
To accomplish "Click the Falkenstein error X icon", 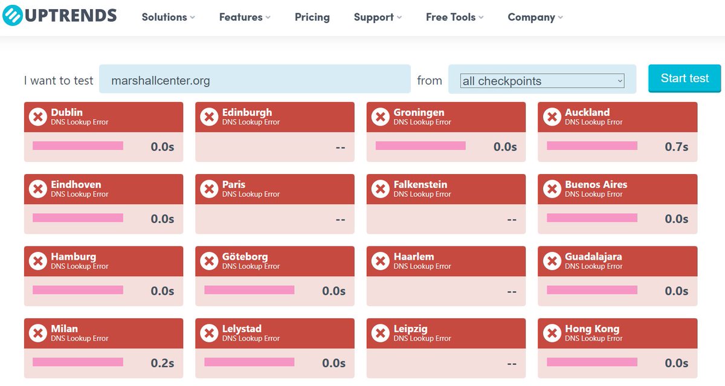I will 381,189.
